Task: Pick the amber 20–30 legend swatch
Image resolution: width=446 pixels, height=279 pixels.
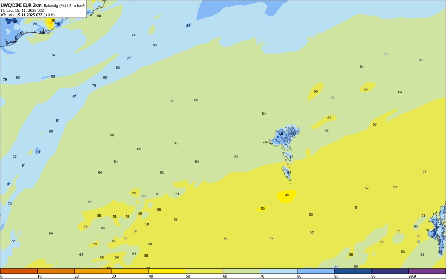Action: pyautogui.click(x=93, y=271)
